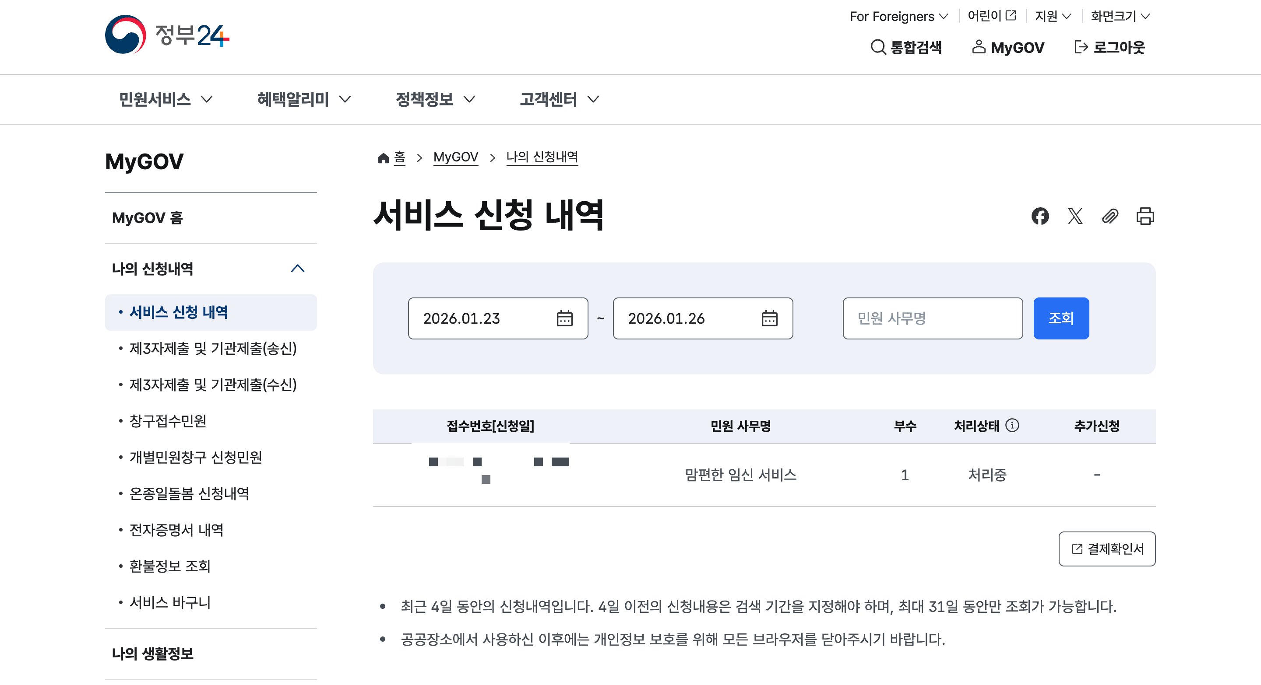The width and height of the screenshot is (1261, 685).
Task: Share page on Facebook icon
Action: (x=1040, y=216)
